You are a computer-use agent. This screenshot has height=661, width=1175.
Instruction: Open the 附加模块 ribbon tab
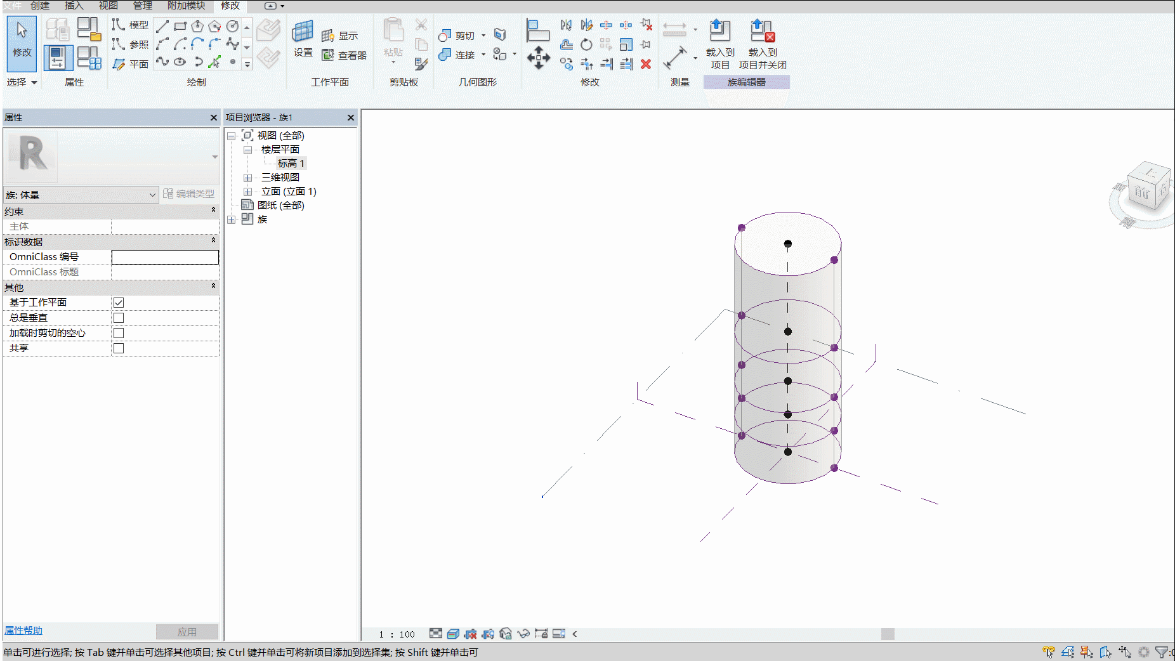pyautogui.click(x=186, y=6)
